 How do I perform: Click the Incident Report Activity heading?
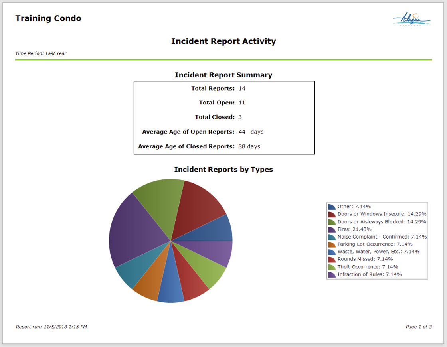coord(223,41)
